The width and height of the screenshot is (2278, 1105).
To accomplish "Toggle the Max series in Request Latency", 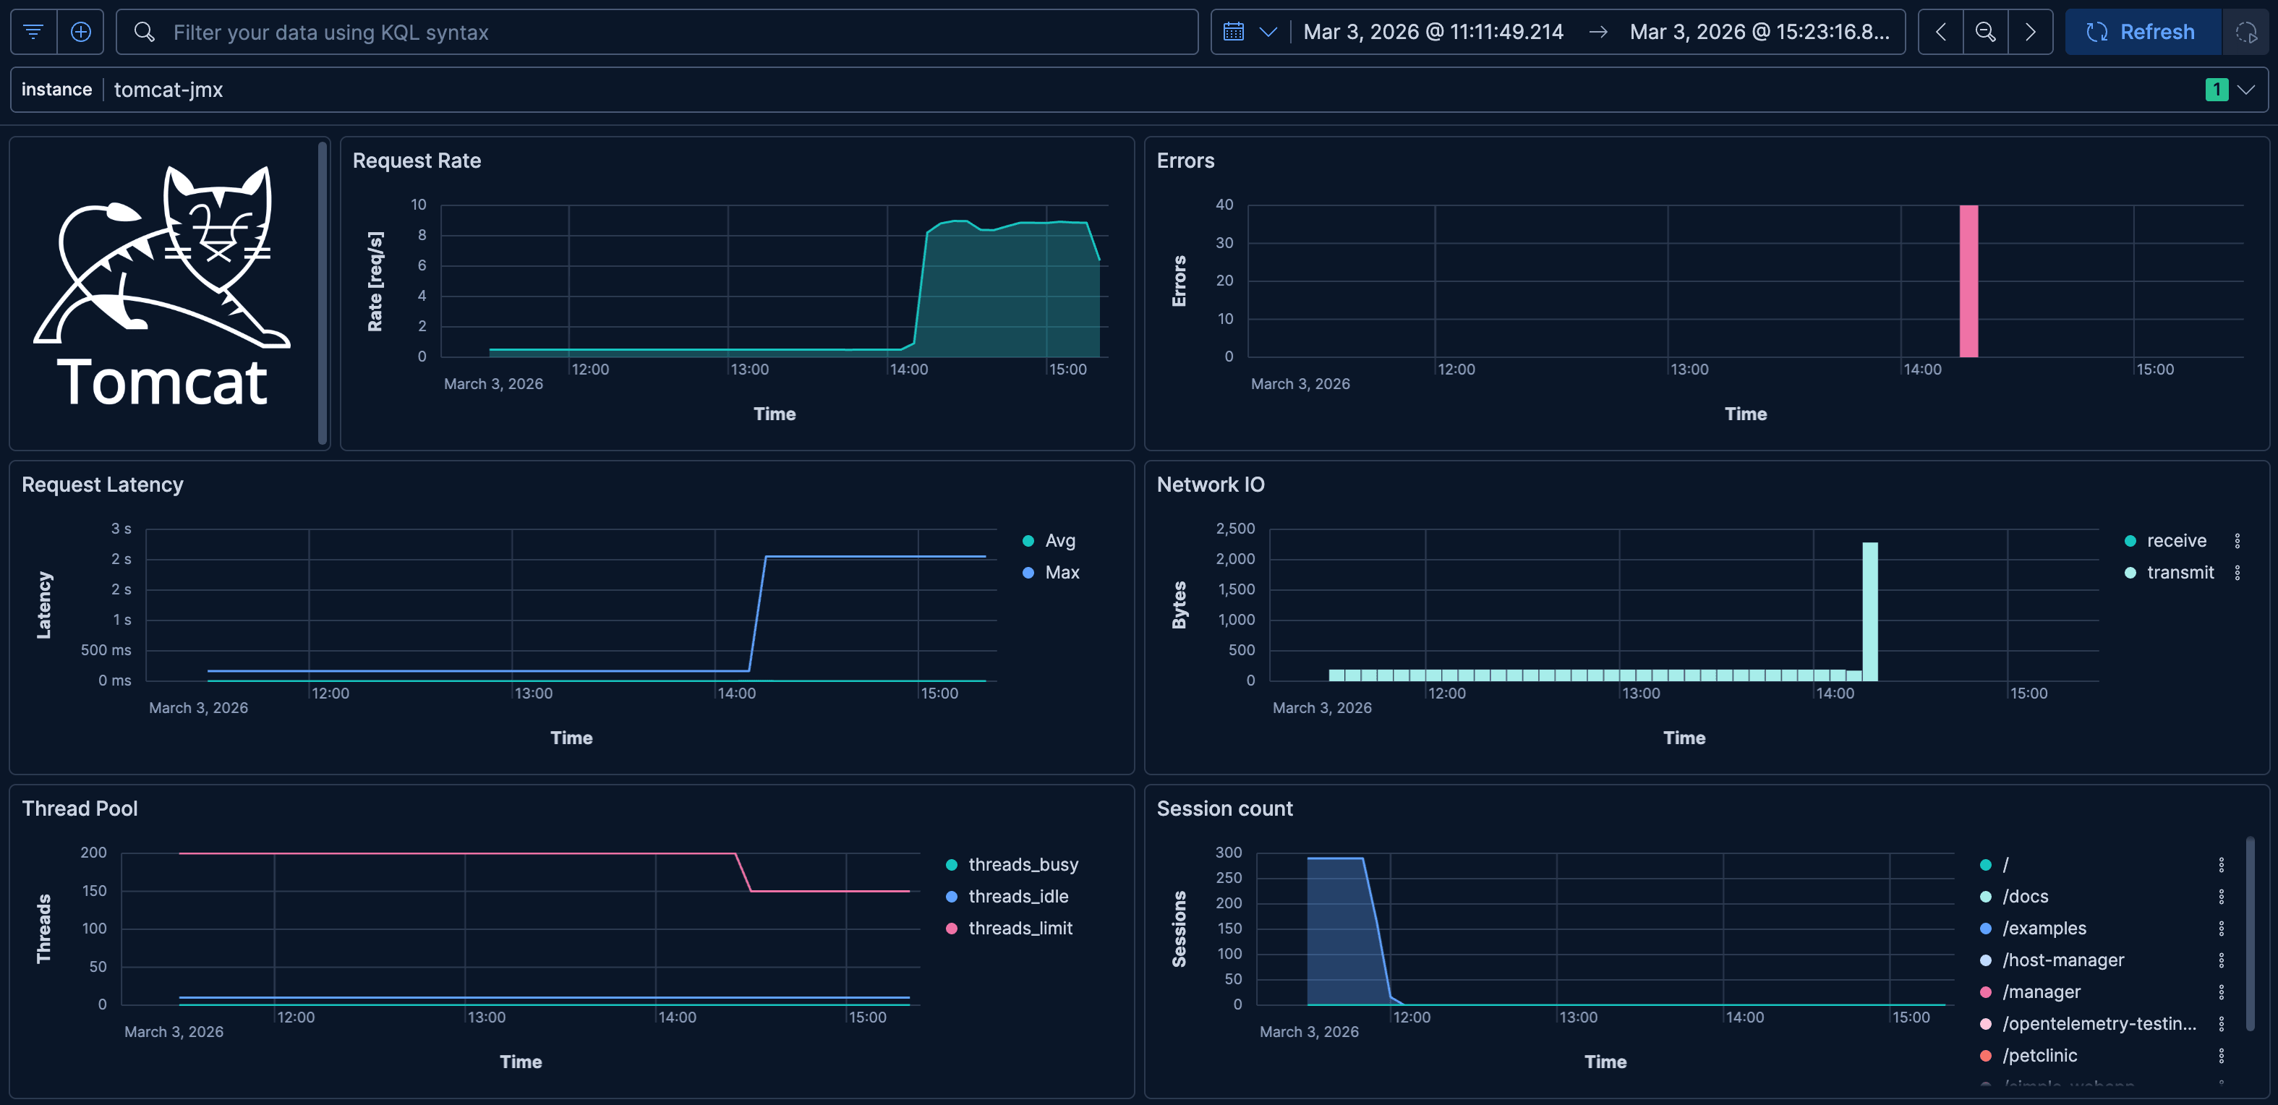I will tap(1060, 572).
